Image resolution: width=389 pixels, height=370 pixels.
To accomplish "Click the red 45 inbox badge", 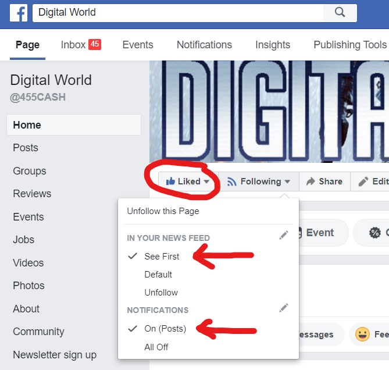I will tap(95, 44).
